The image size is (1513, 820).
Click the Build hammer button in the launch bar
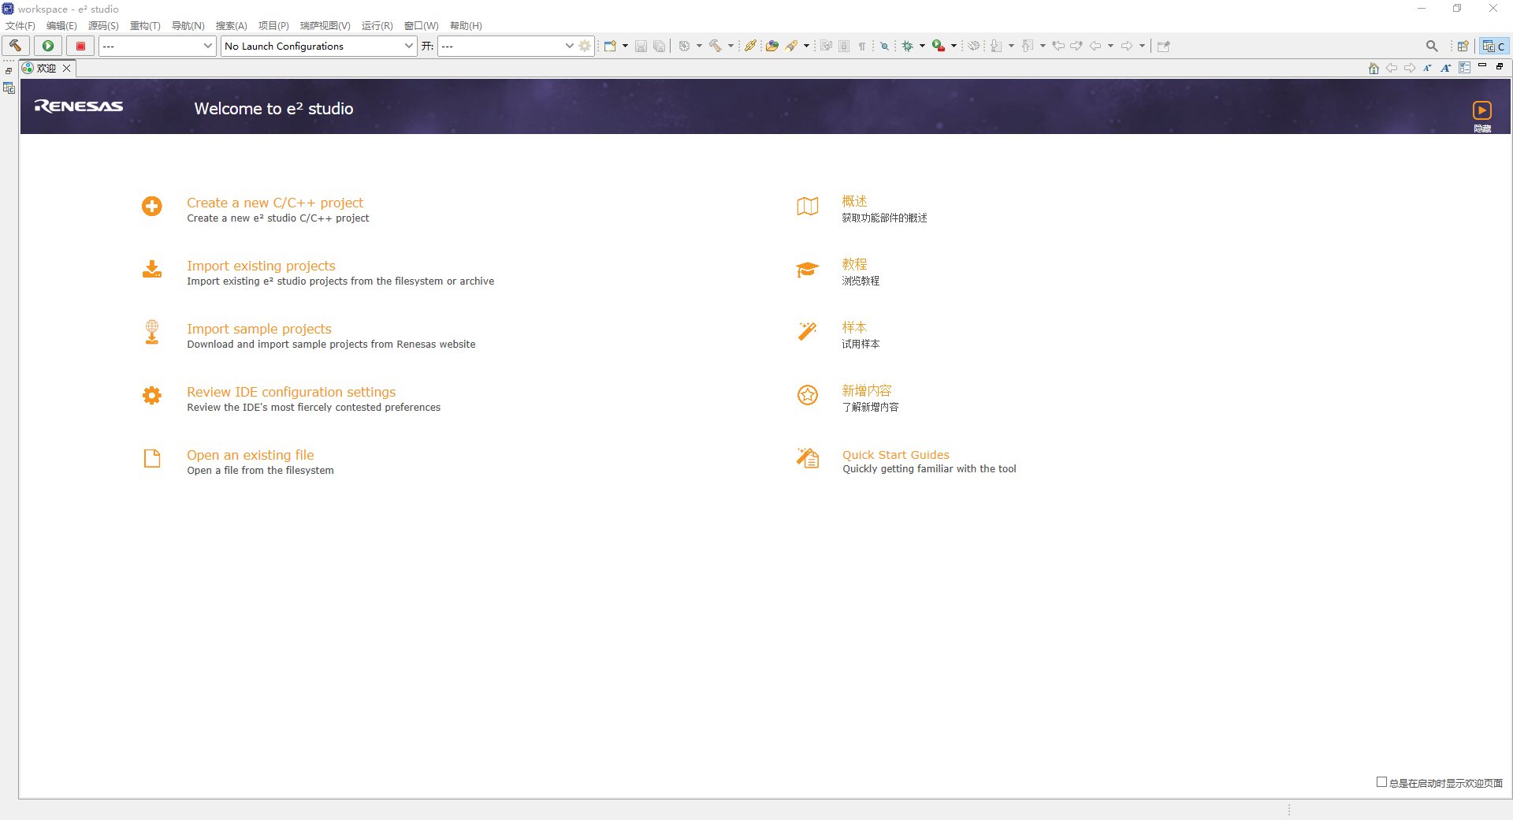click(x=16, y=46)
